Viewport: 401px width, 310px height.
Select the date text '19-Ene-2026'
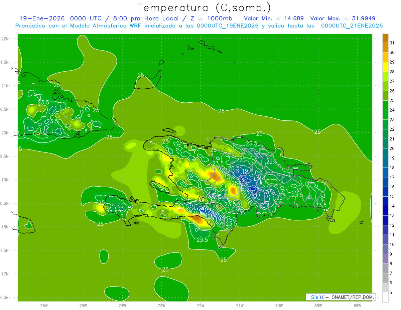pyautogui.click(x=42, y=18)
